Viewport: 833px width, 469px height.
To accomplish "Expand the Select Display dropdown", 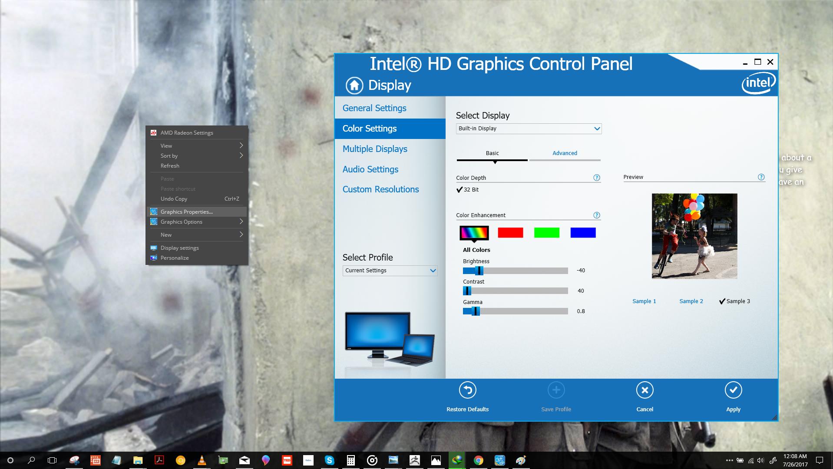I will coord(529,129).
